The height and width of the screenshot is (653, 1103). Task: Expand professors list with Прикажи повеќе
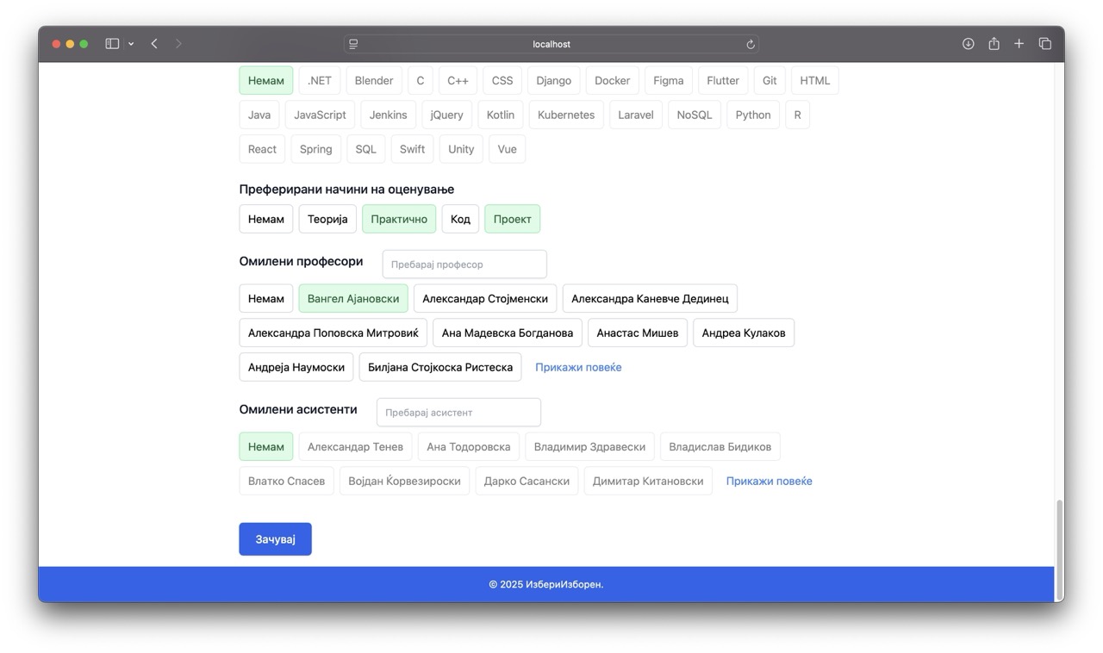coord(578,367)
